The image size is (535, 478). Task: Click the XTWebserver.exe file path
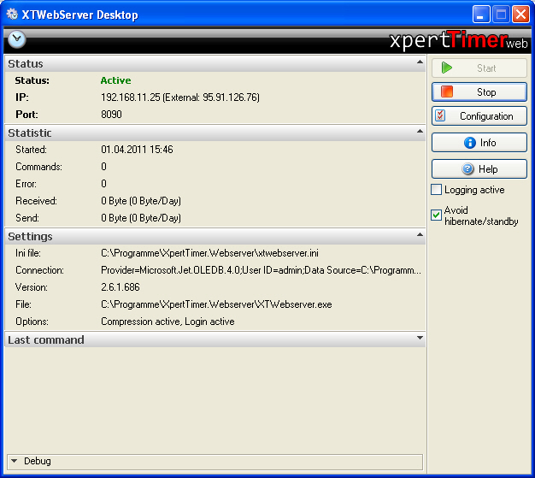point(216,304)
